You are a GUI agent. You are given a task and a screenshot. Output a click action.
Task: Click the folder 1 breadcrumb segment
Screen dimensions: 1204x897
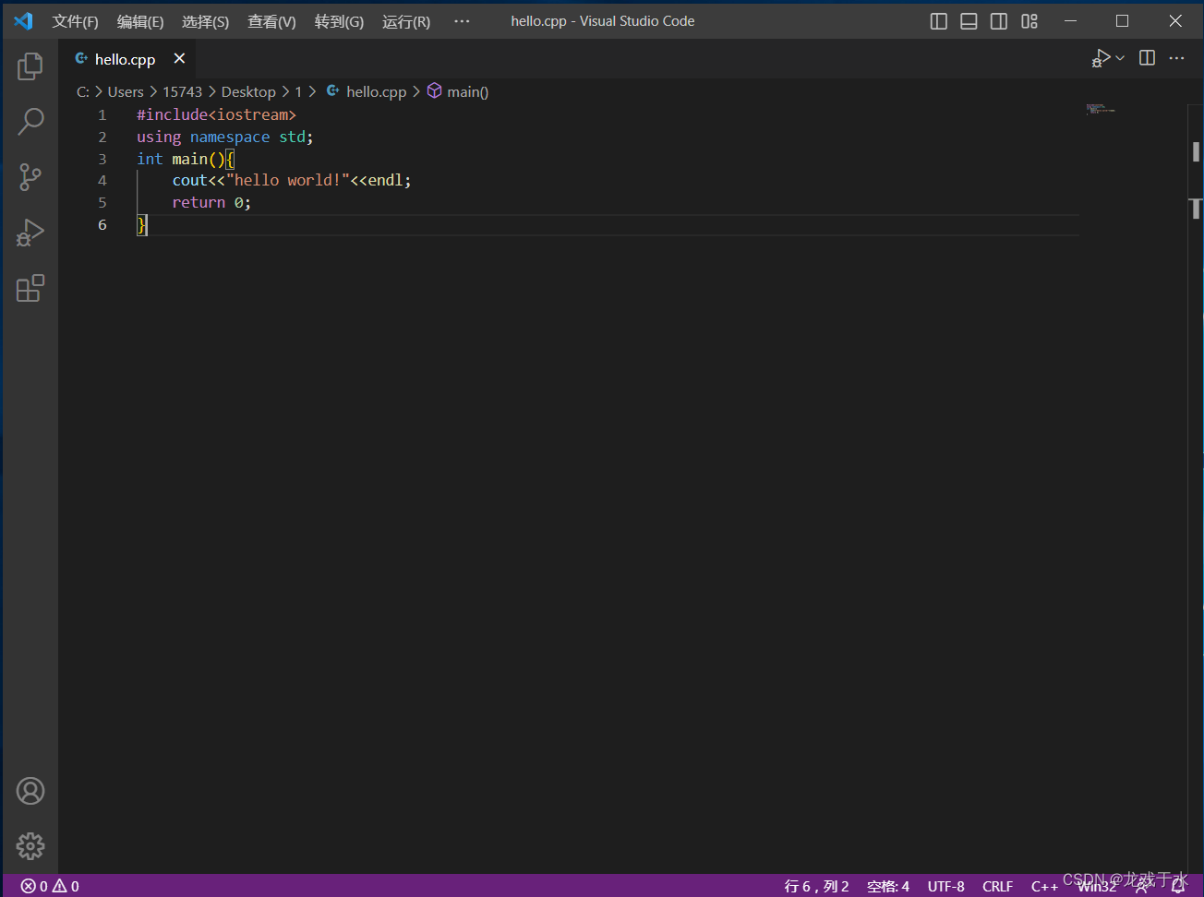pyautogui.click(x=298, y=91)
